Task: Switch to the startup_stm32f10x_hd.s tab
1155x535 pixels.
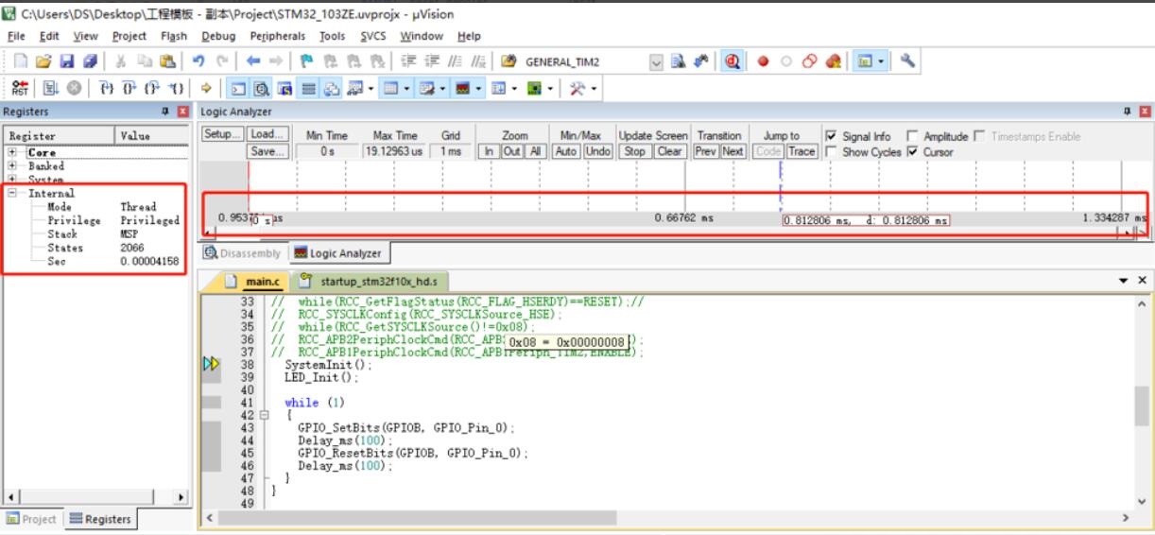Action: coord(369,282)
